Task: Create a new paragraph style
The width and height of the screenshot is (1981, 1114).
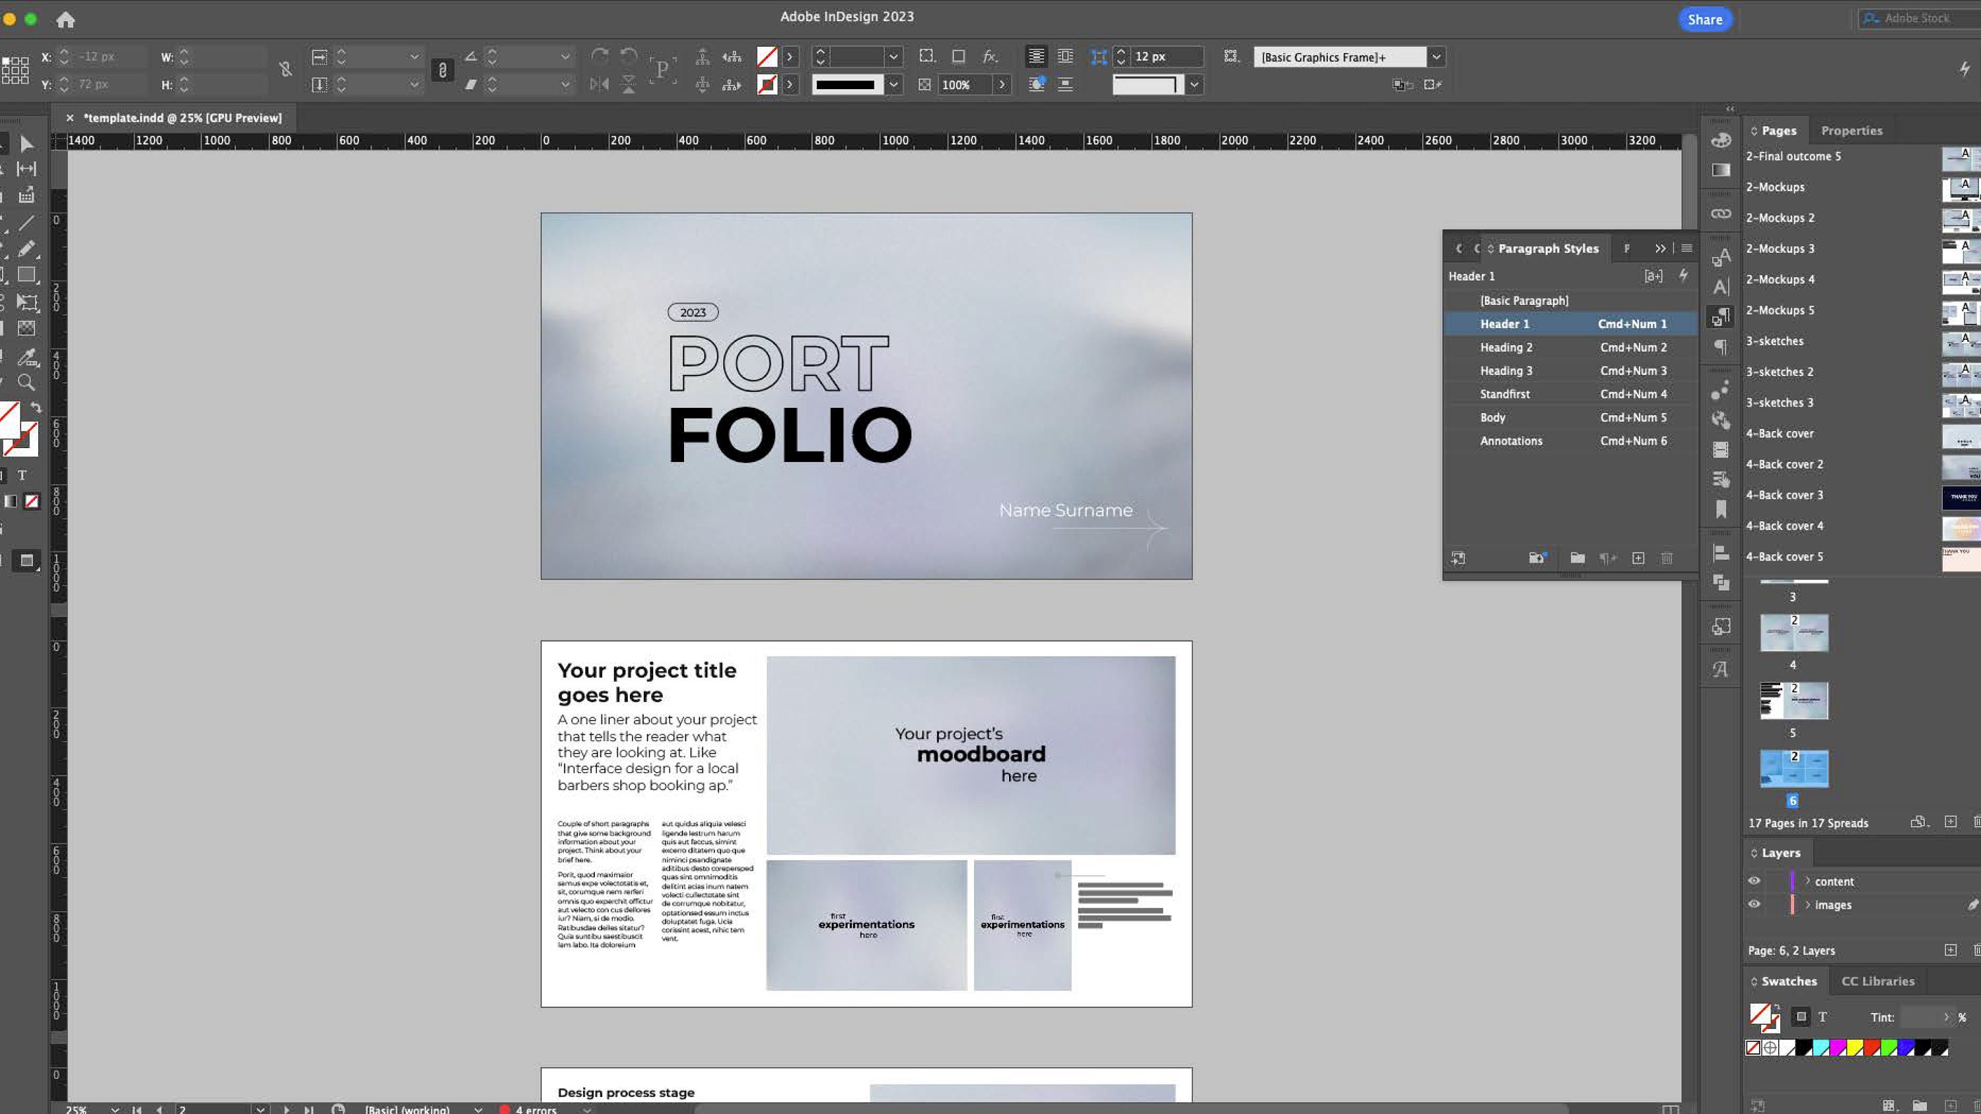Action: click(x=1639, y=558)
